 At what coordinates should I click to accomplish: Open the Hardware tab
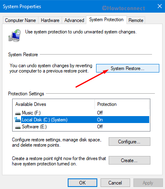(x=50, y=20)
